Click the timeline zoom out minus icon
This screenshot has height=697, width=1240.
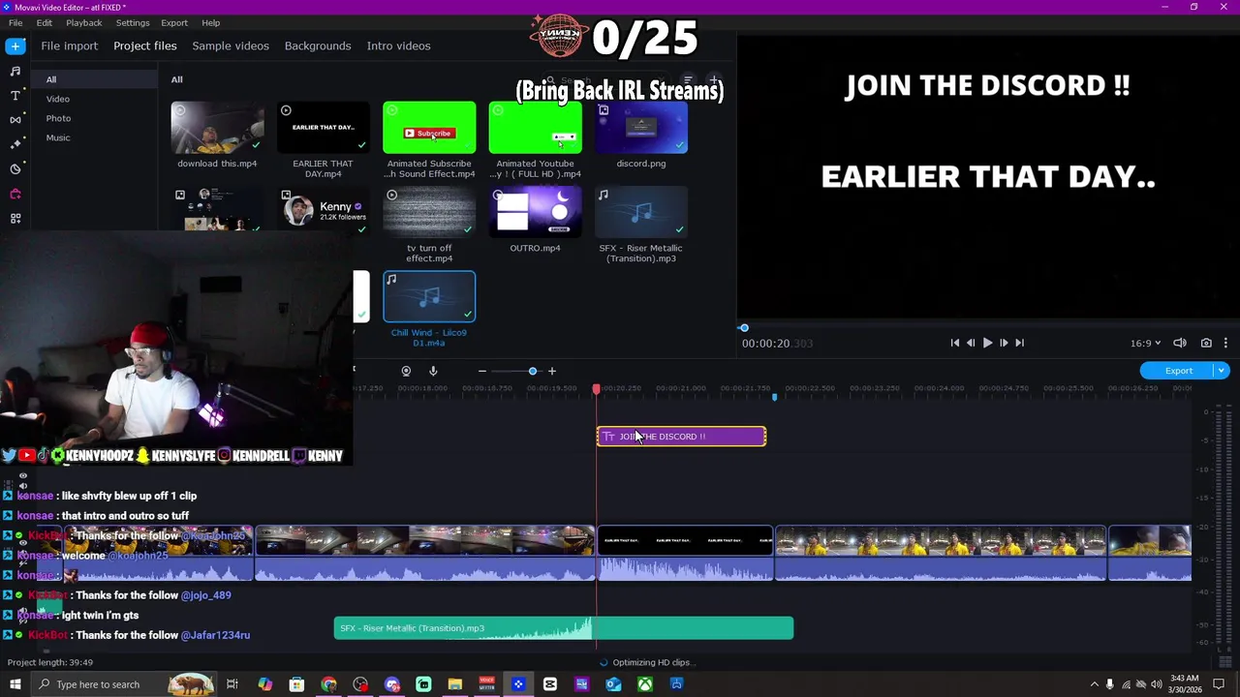(481, 371)
